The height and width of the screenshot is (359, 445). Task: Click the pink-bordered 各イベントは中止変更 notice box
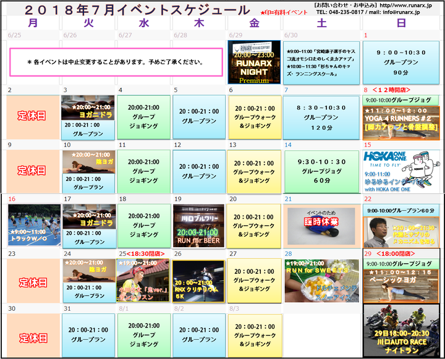[116, 62]
